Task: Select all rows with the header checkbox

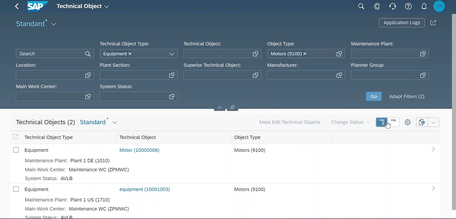Action: tap(16, 137)
